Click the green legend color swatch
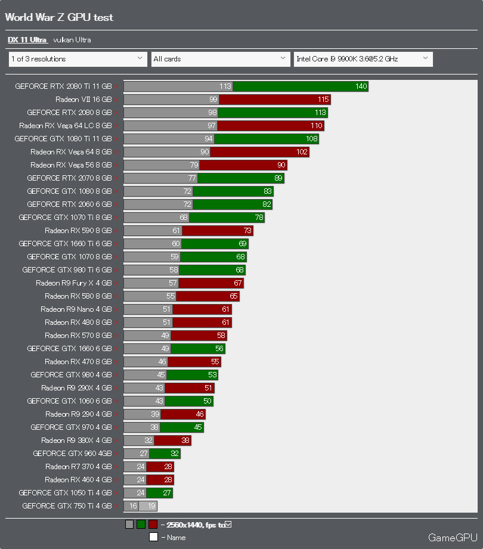 (141, 525)
